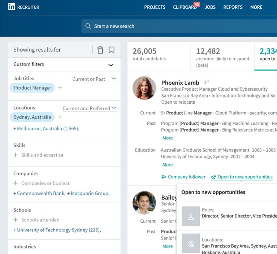Screen dimensions: 277x254
Task: Select the 12,482 more likely to respond tab
Action: click(223, 56)
